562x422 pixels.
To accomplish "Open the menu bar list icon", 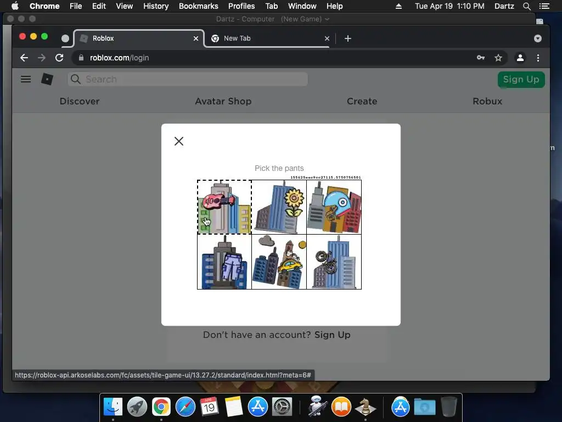I will click(x=544, y=6).
